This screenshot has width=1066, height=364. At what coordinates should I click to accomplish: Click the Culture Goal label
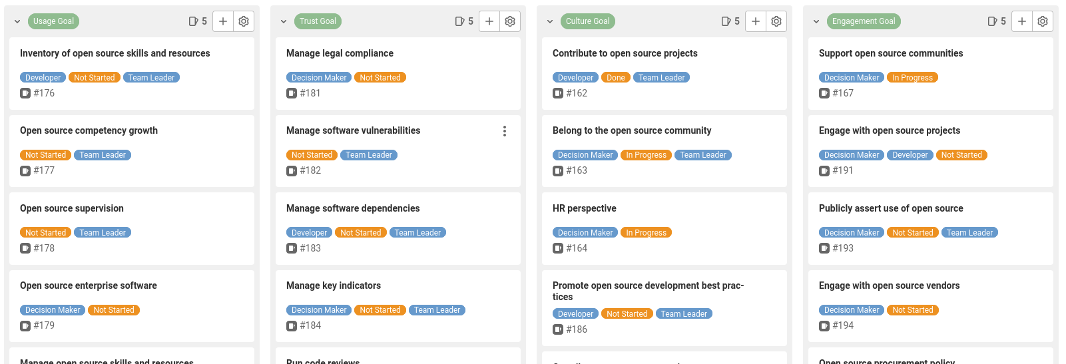click(587, 21)
